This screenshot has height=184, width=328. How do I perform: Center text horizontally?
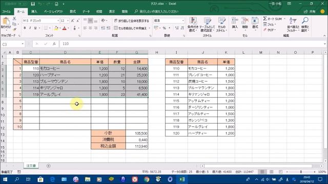[x=90, y=28]
